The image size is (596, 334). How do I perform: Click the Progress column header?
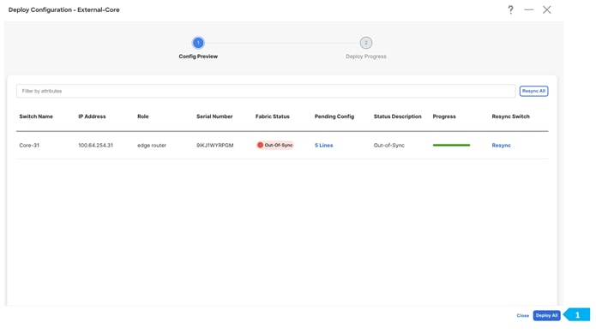coord(444,116)
